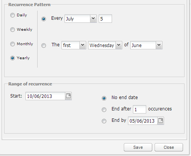
Task: Open the 'first' ordinal dropdown
Action: [x=74, y=45]
